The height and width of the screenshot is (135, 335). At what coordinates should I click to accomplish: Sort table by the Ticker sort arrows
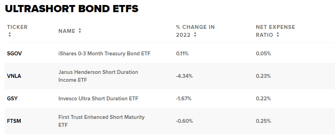point(10,35)
